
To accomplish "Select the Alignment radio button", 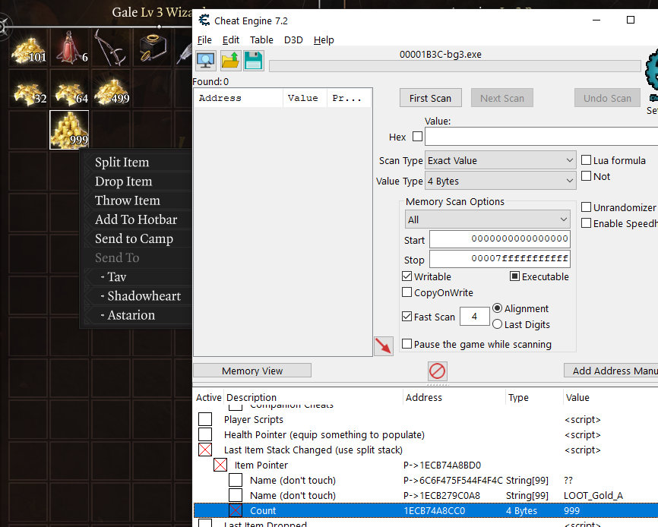I will [x=497, y=308].
